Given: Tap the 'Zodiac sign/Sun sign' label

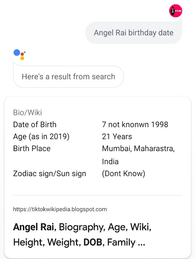Looking at the screenshot, I should pyautogui.click(x=50, y=174).
